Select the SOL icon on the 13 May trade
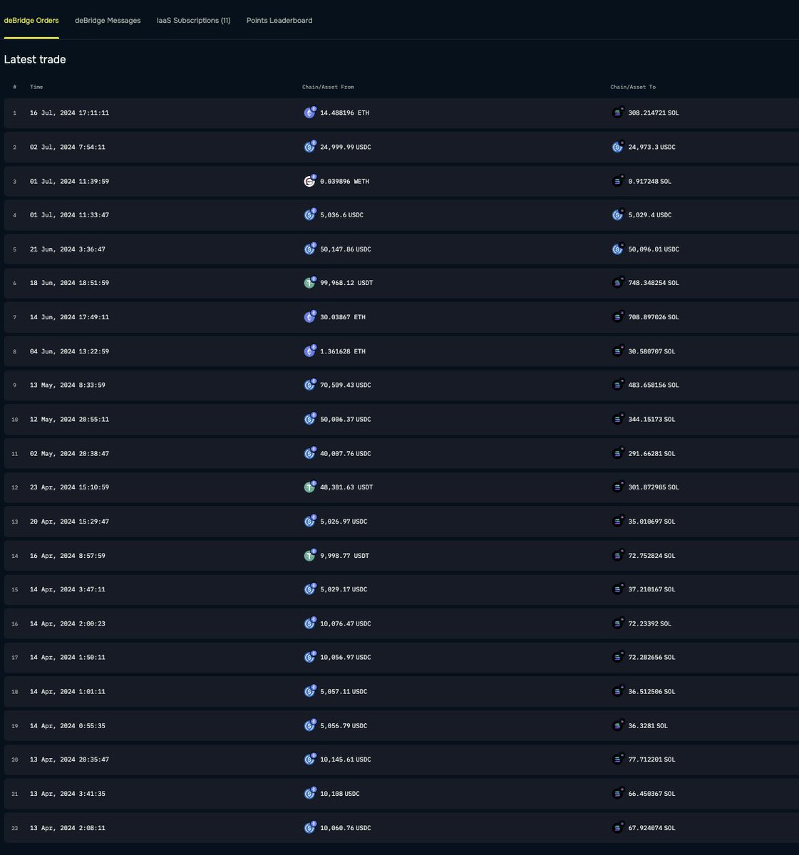799x855 pixels. [x=617, y=385]
